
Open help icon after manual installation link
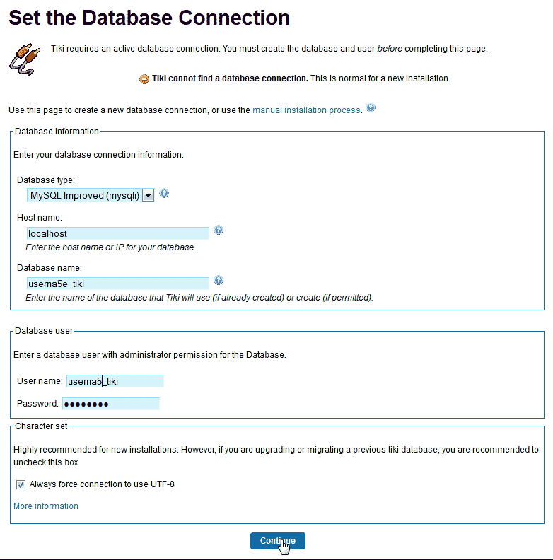371,109
